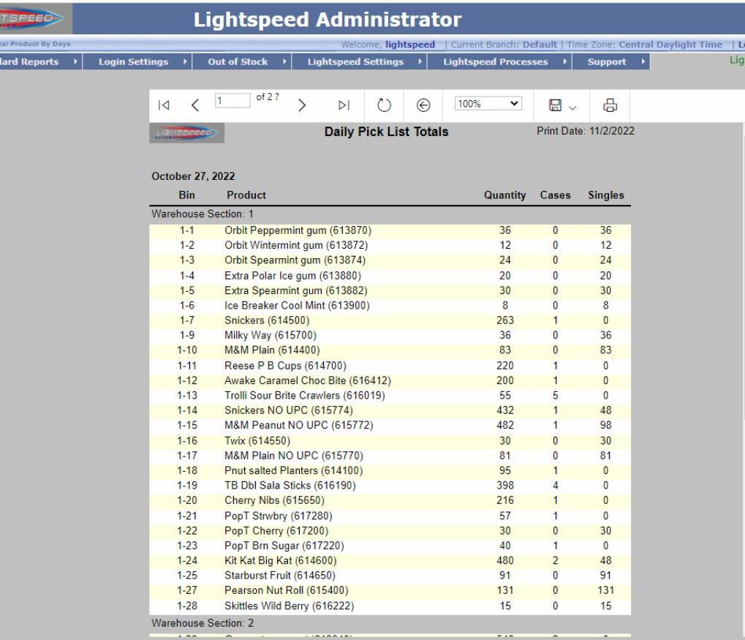
Task: Click the lightspeed username link
Action: (410, 44)
